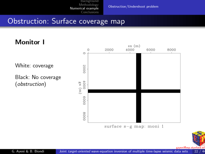Go to the Methodology section
The height and width of the screenshot is (154, 205).
[x=89, y=5]
